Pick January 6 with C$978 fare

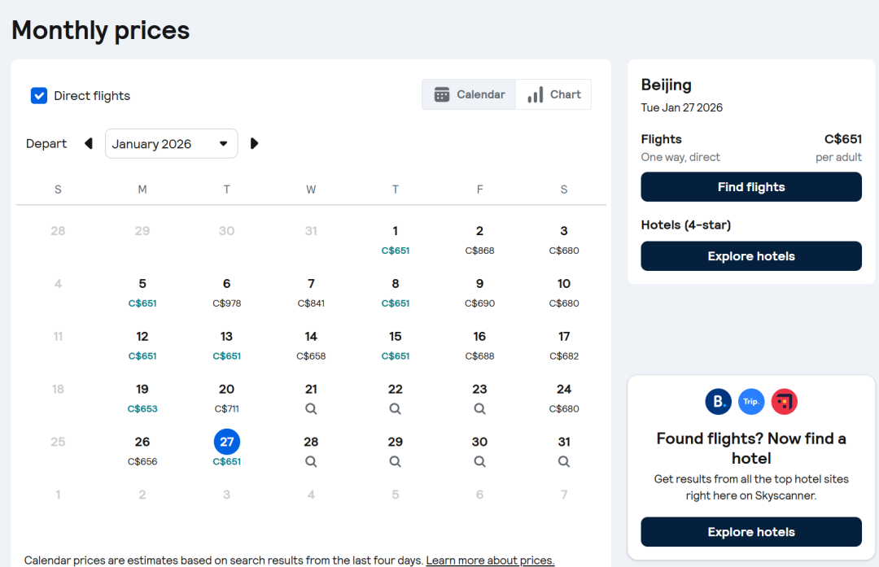pyautogui.click(x=226, y=292)
